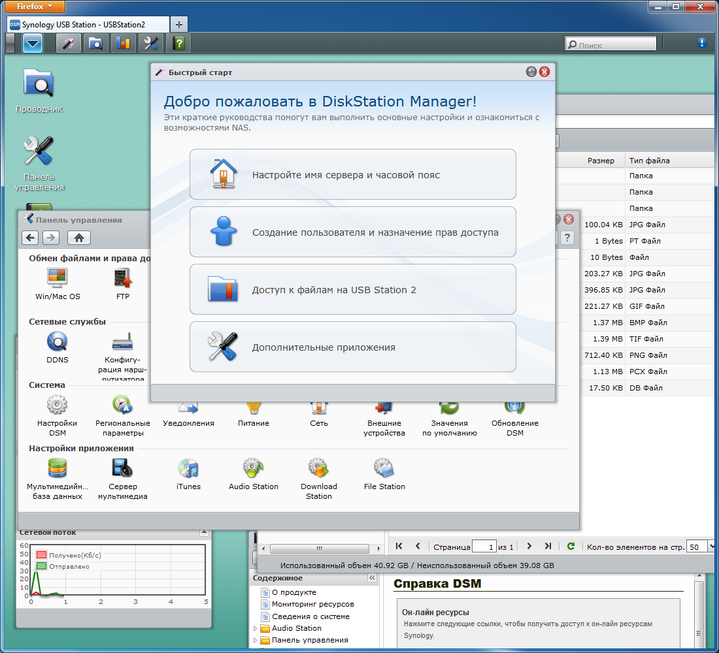Screen dimensions: 719x653
Task: Open Download Station settings
Action: pos(319,479)
